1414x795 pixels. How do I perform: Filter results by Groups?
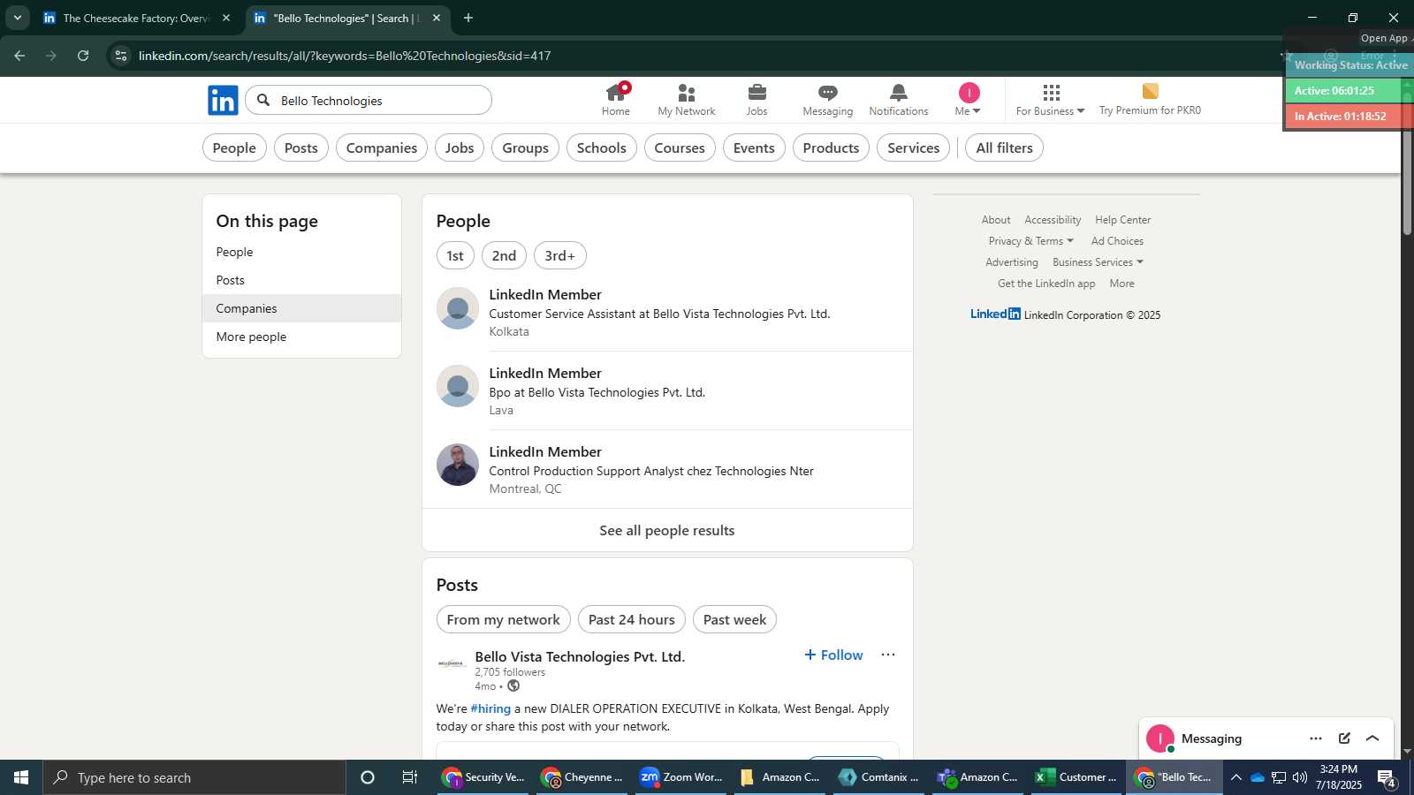526,148
